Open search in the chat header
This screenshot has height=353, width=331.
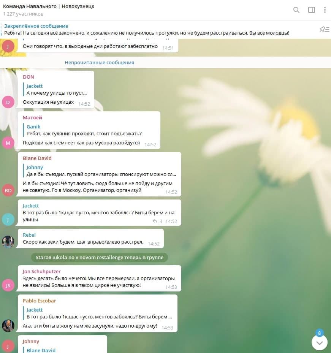(296, 9)
